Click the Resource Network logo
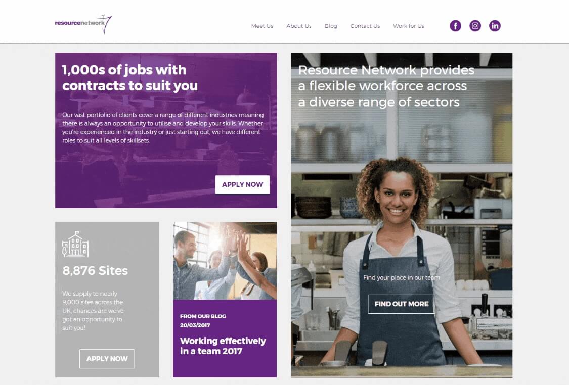The width and height of the screenshot is (569, 385). tap(83, 24)
